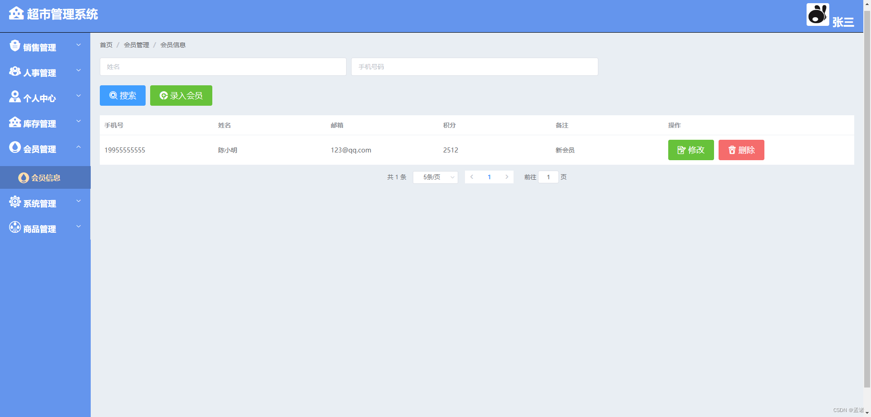Click the 销售管理 sidebar icon

pyautogui.click(x=15, y=45)
